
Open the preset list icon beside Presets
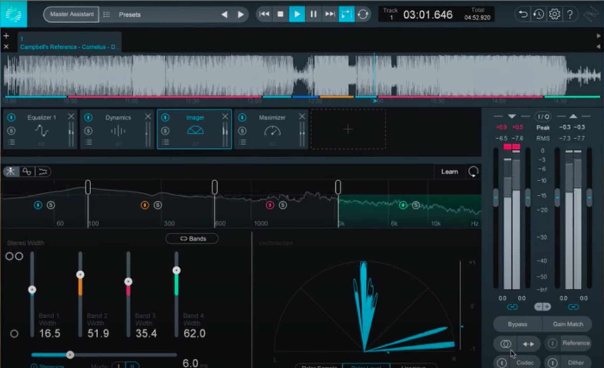(107, 15)
